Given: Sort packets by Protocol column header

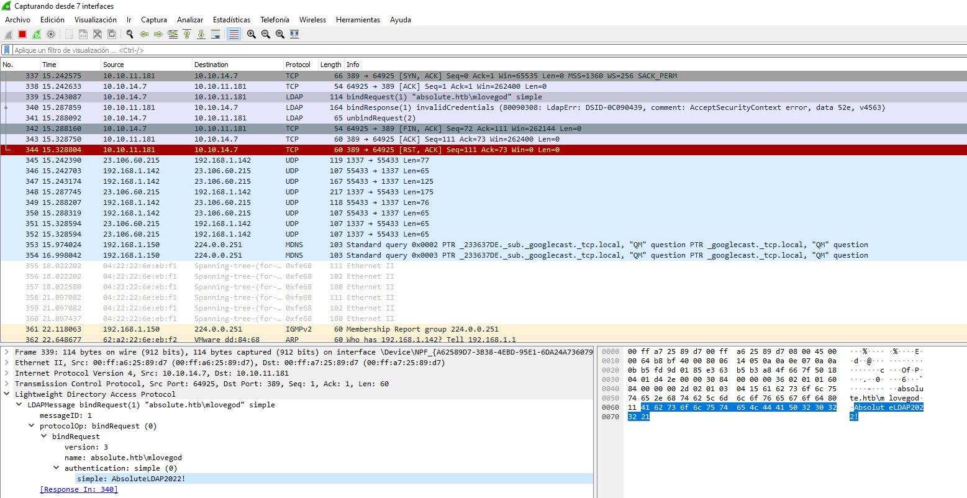Looking at the screenshot, I should tap(298, 65).
